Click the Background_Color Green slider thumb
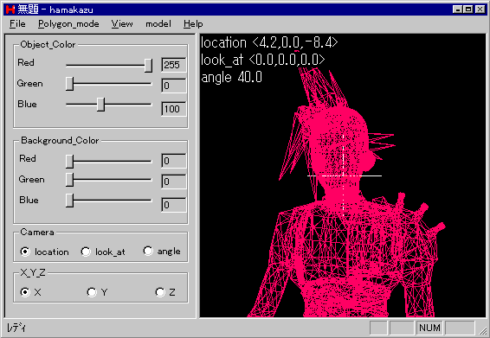490x338 pixels. coord(69,180)
